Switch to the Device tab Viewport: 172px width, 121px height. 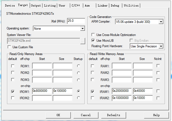point(10,5)
